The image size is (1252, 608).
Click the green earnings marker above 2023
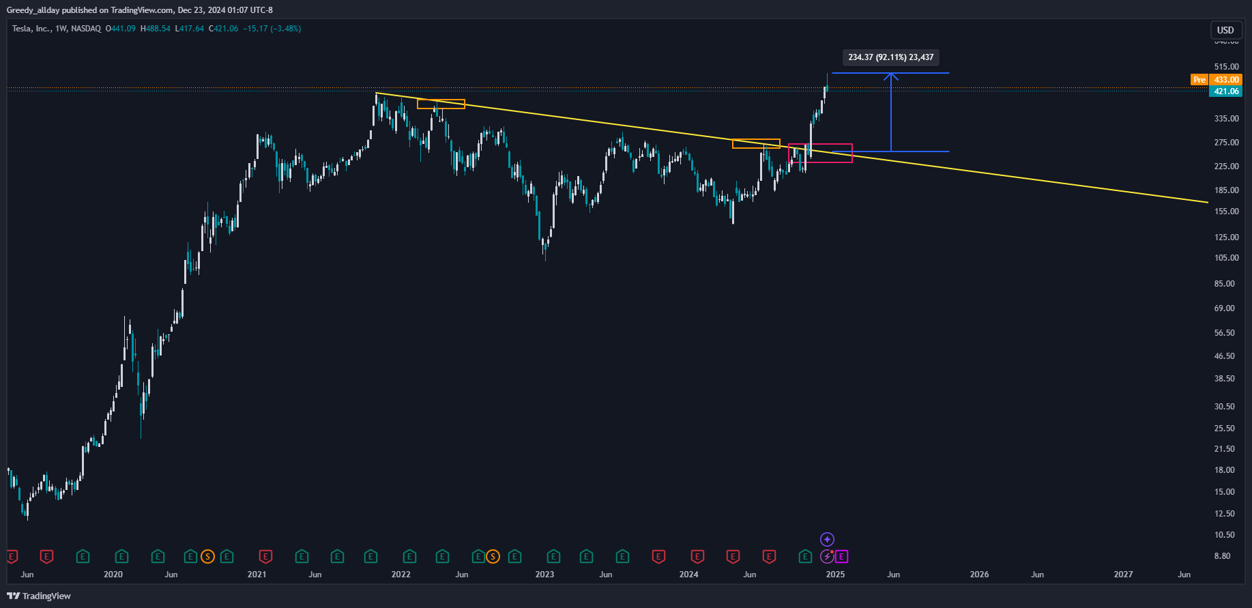pos(553,557)
